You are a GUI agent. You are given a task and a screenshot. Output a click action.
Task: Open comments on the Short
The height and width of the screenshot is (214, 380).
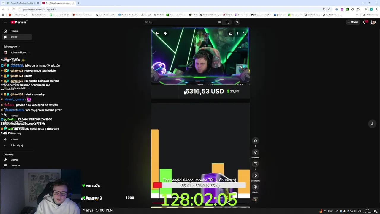tap(255, 164)
